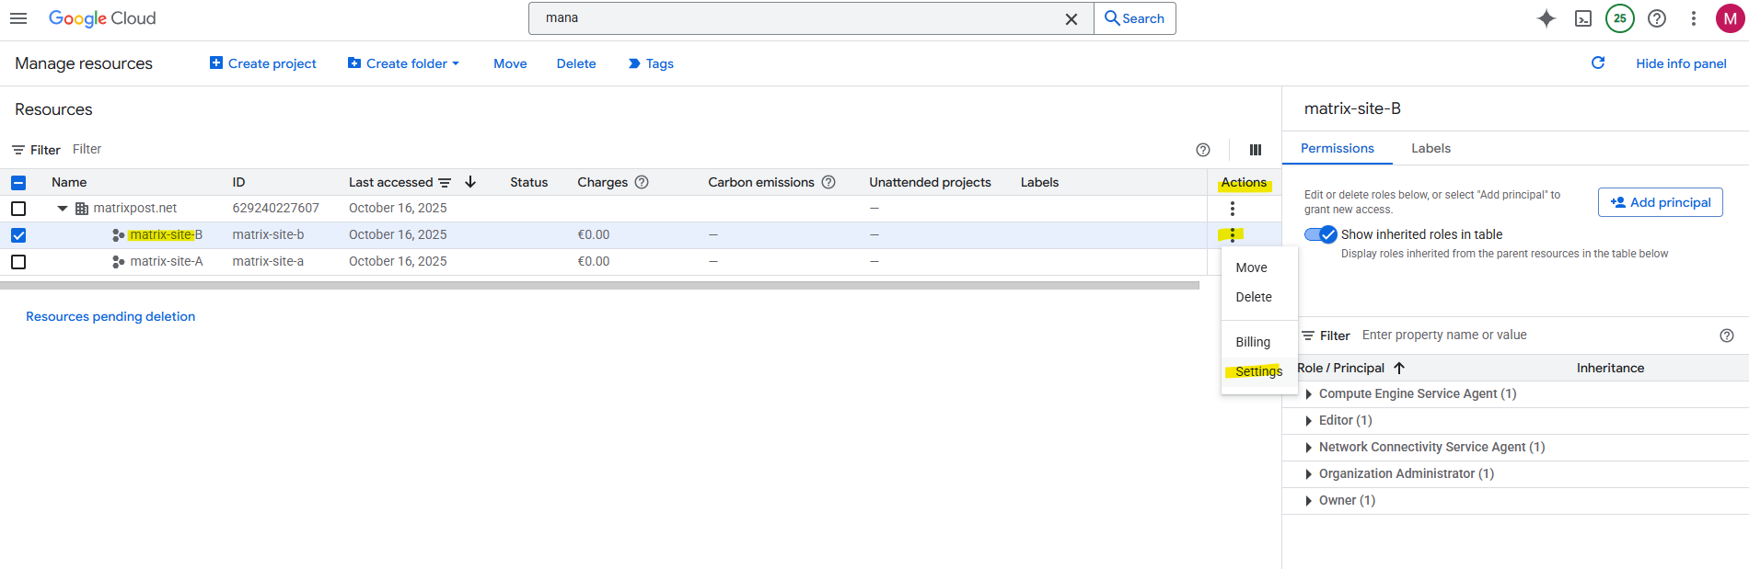
Task: Sort Role / Principal column ascending arrow
Action: click(1399, 368)
